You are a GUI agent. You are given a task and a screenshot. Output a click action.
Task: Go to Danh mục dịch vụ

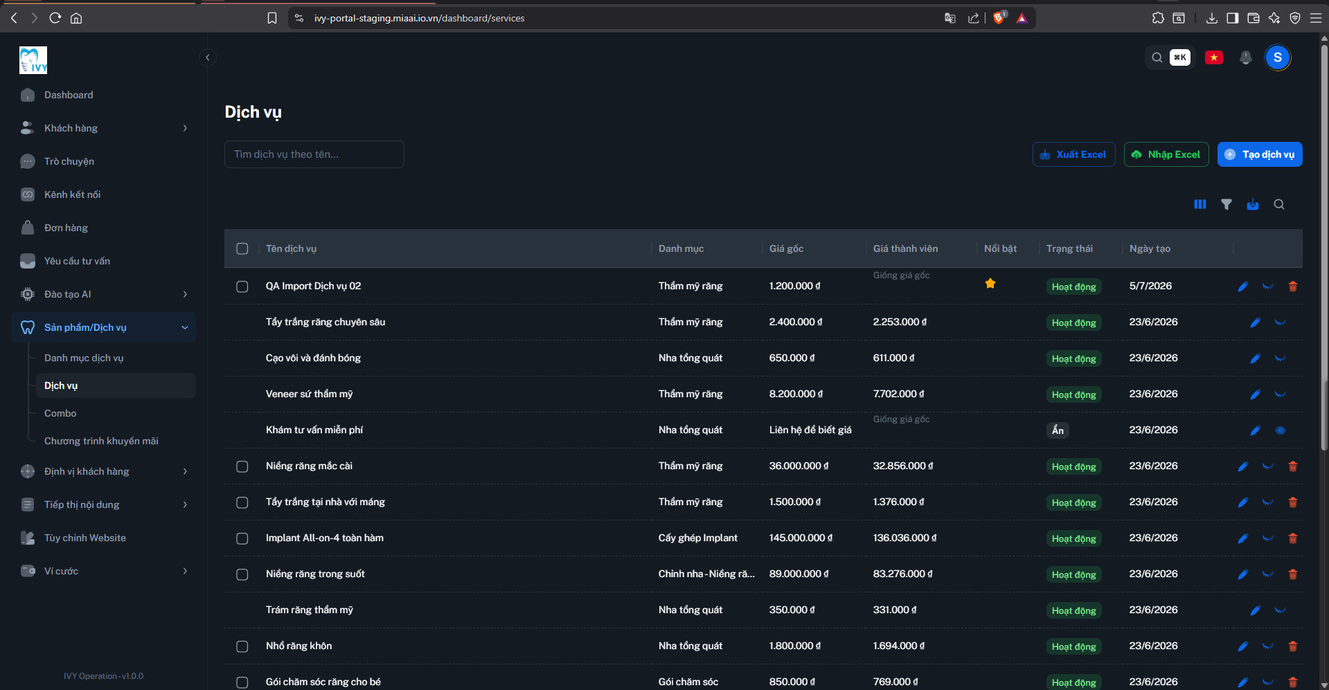(84, 358)
